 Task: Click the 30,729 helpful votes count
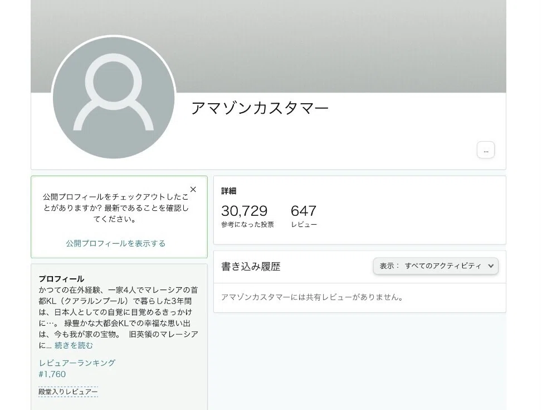click(x=245, y=210)
